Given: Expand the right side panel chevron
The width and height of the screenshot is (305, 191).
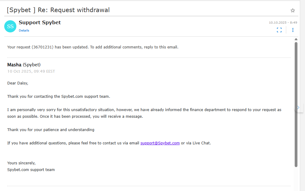Looking at the screenshot, I should [298, 107].
